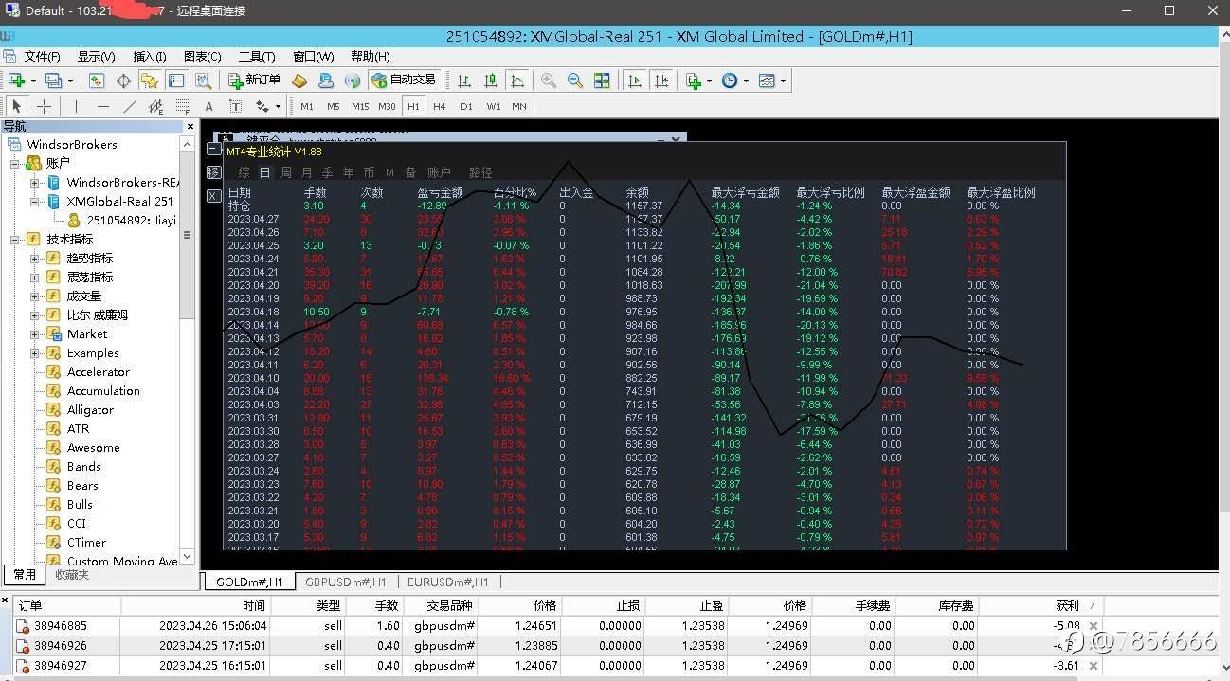
Task: Select the 周 period in statistics panel
Action: coord(285,172)
